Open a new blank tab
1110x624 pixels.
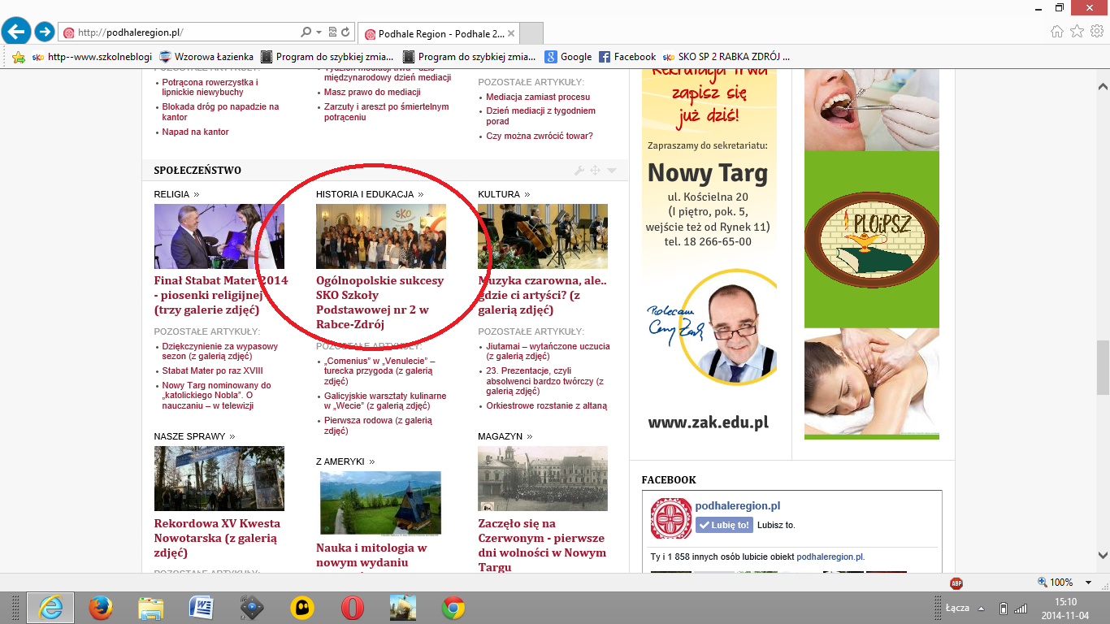[531, 33]
